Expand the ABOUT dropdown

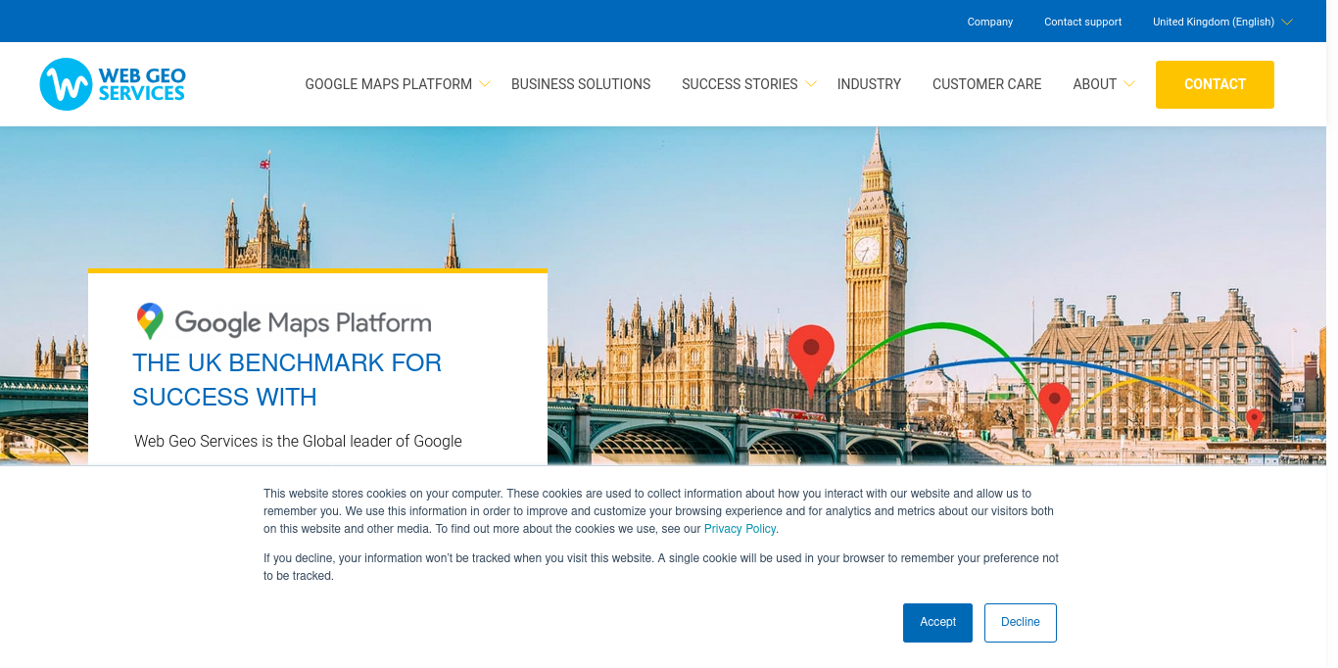[1130, 84]
